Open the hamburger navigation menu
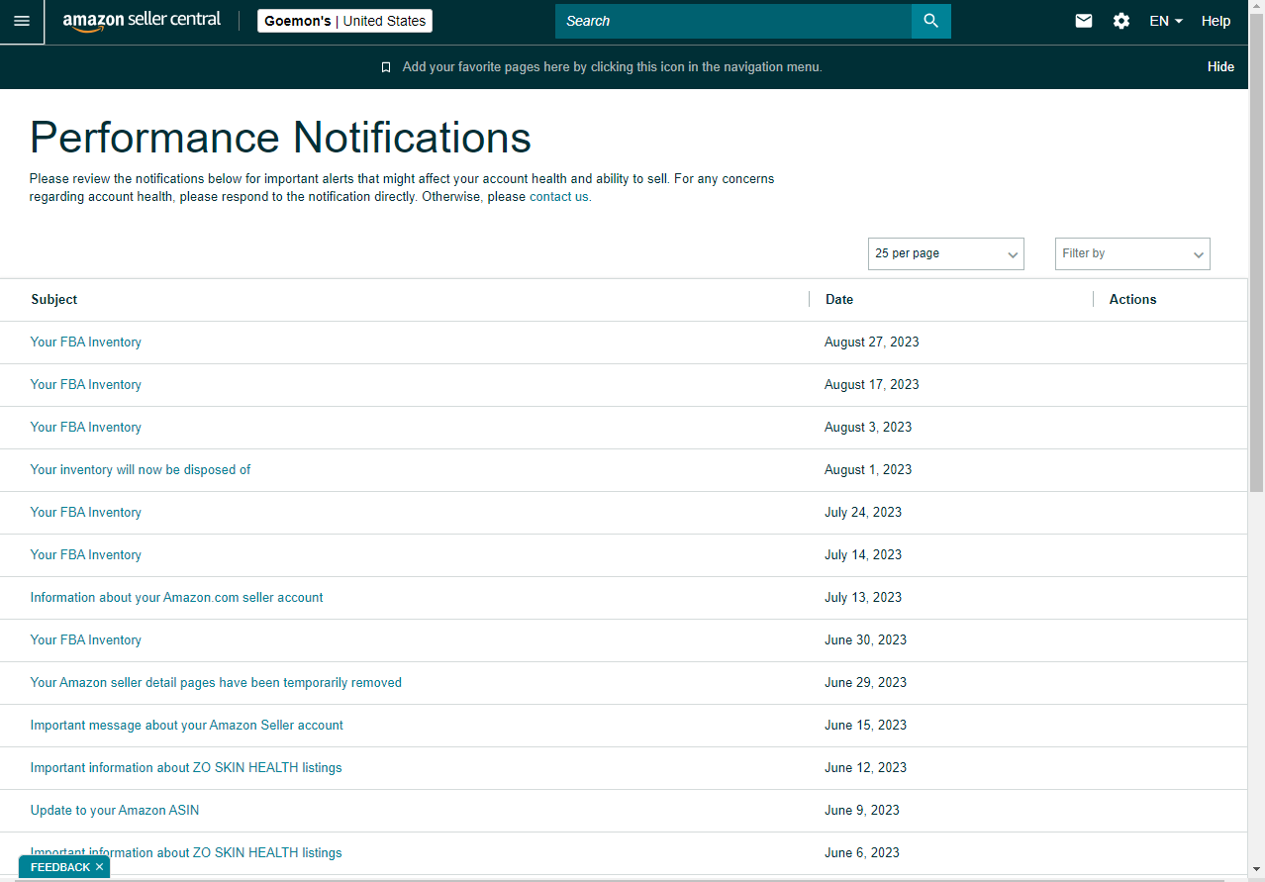Screen dimensions: 1265x882 (x=22, y=21)
